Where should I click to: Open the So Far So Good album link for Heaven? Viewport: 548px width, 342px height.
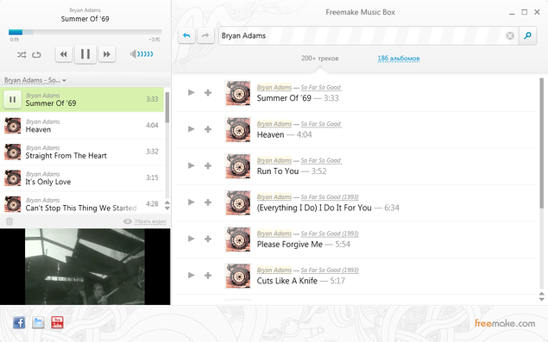pos(321,124)
